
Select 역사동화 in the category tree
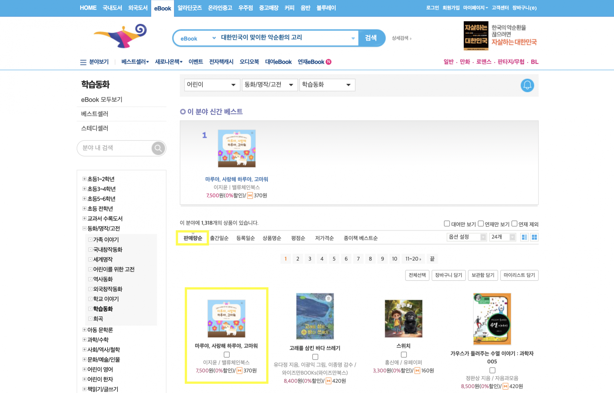pos(103,279)
